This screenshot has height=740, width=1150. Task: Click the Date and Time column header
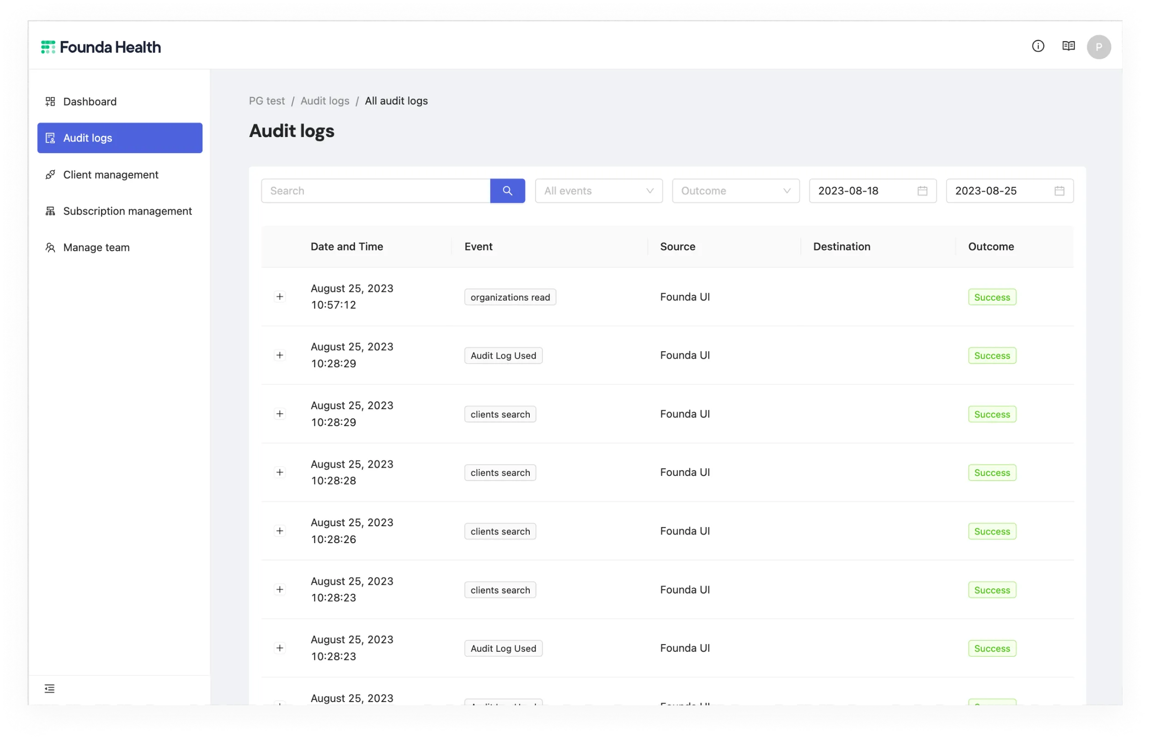pyautogui.click(x=346, y=247)
